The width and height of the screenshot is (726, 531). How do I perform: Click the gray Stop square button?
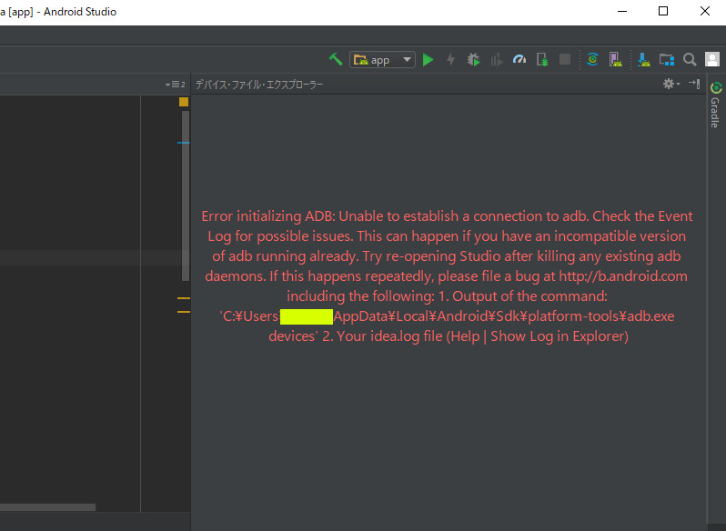click(564, 59)
